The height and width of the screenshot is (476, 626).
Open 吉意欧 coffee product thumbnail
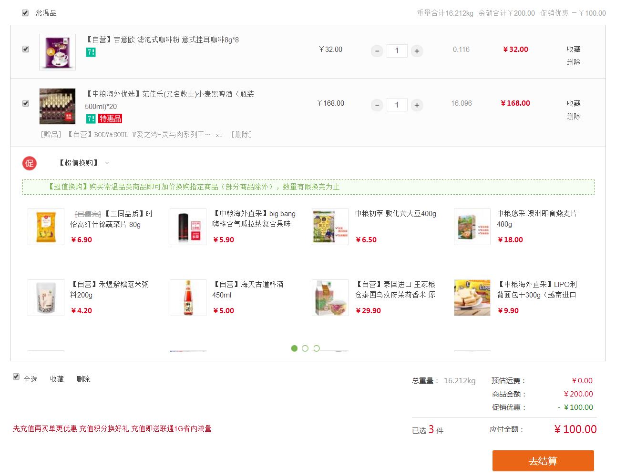click(x=57, y=52)
